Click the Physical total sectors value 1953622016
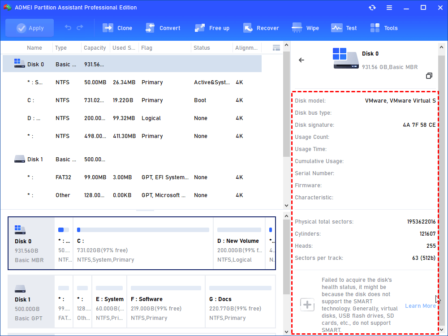This screenshot has width=448, height=336. tap(422, 222)
